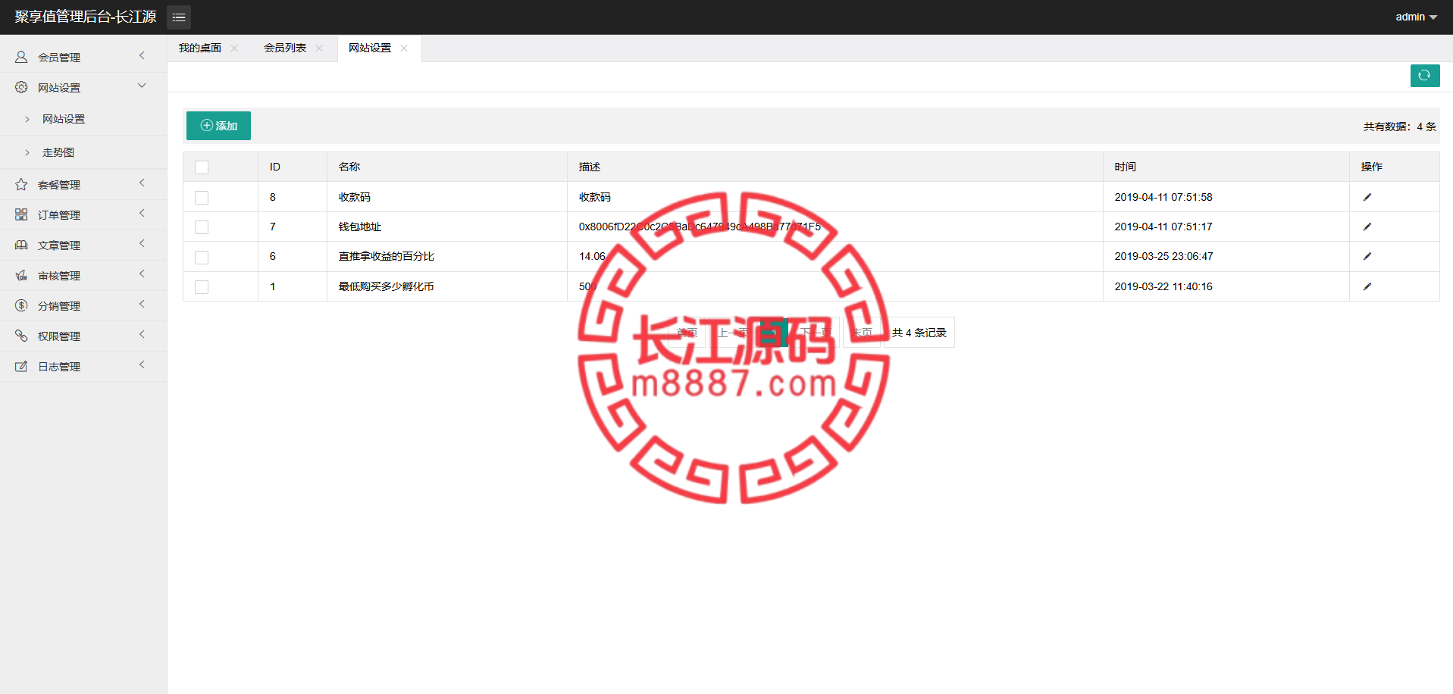
Task: Close the 我的桌面 tab
Action: (x=234, y=48)
